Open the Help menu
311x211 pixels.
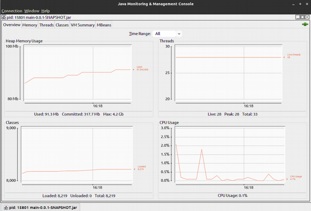pyautogui.click(x=45, y=11)
